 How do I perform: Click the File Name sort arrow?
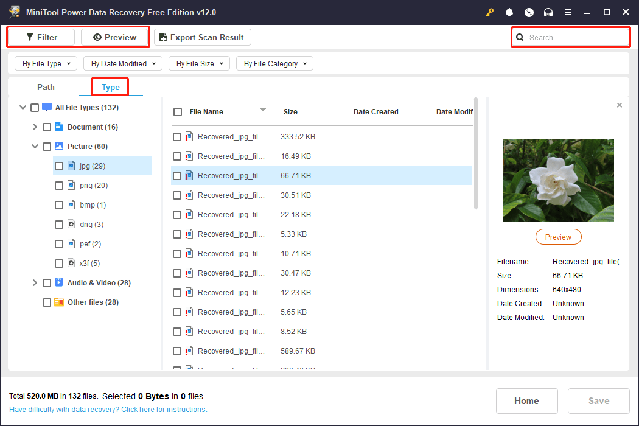264,110
